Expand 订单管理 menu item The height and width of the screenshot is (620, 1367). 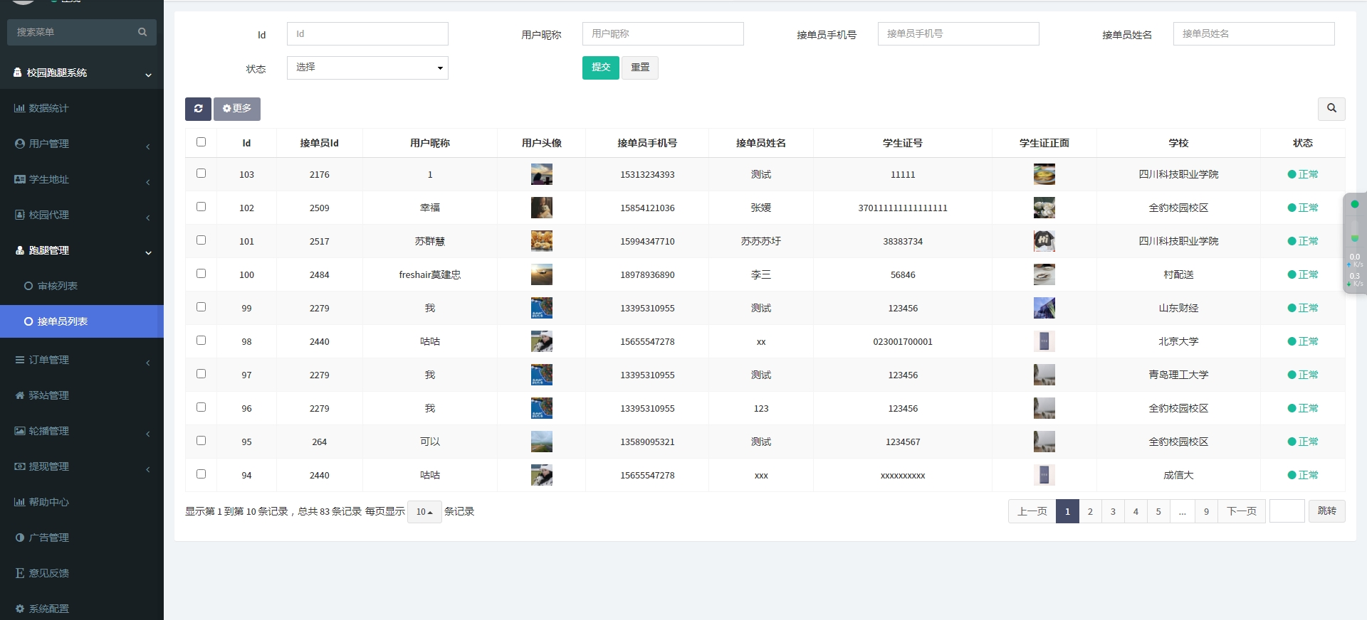click(48, 360)
